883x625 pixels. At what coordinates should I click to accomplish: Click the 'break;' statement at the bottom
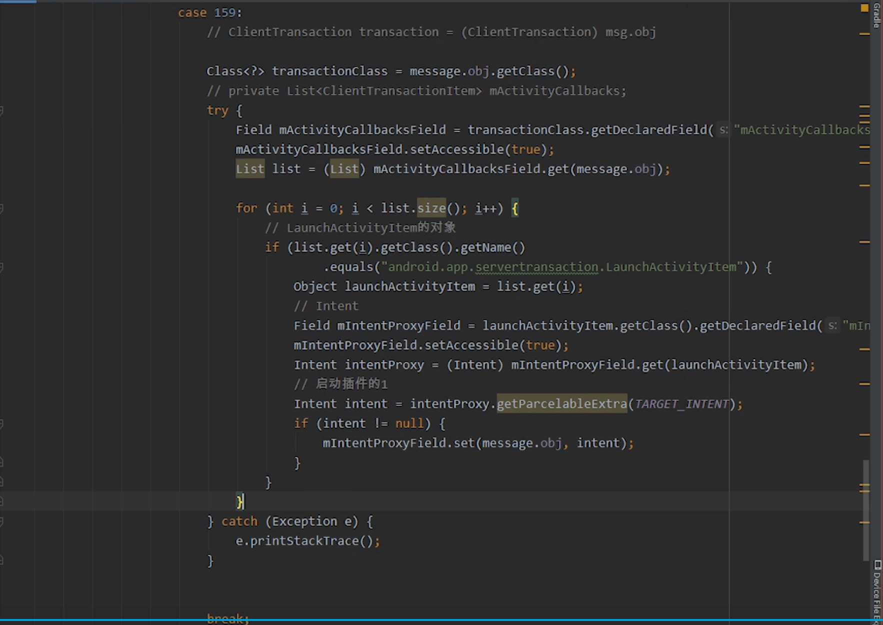point(228,618)
